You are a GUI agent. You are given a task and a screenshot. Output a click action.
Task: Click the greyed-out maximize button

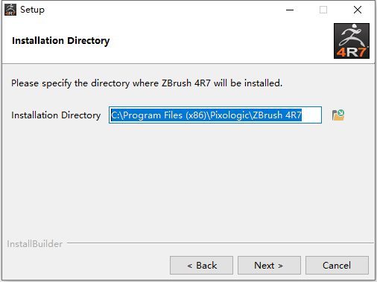[x=323, y=10]
